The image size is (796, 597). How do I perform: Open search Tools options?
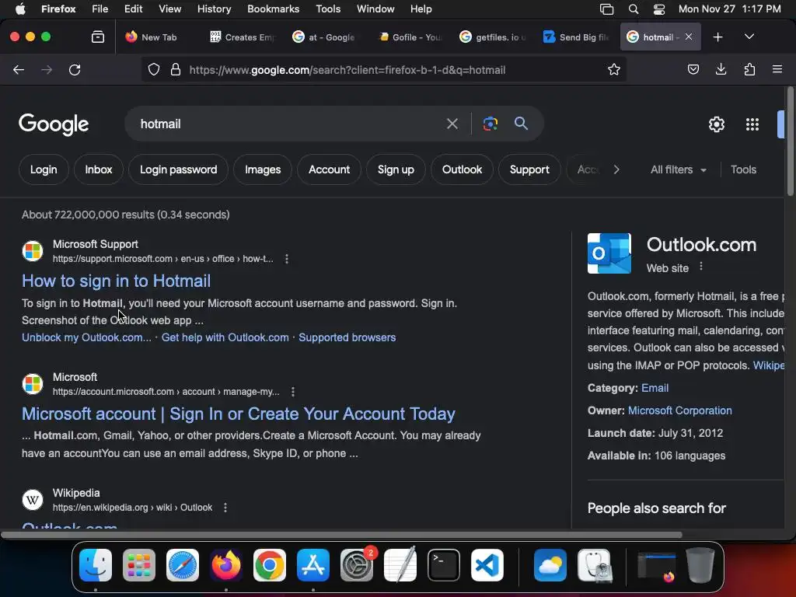tap(743, 169)
